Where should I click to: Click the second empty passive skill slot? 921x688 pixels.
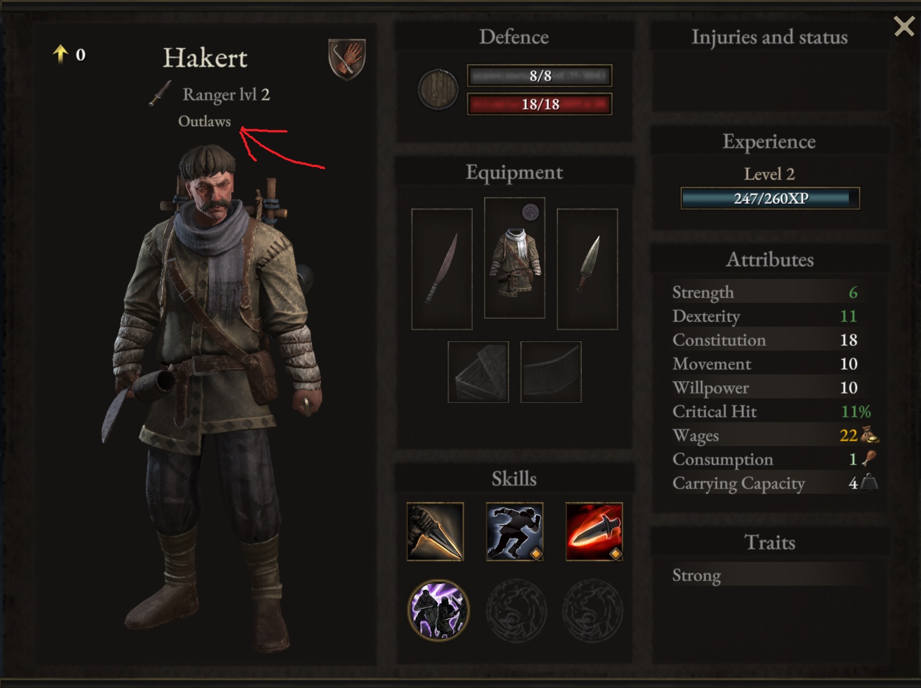(x=516, y=610)
